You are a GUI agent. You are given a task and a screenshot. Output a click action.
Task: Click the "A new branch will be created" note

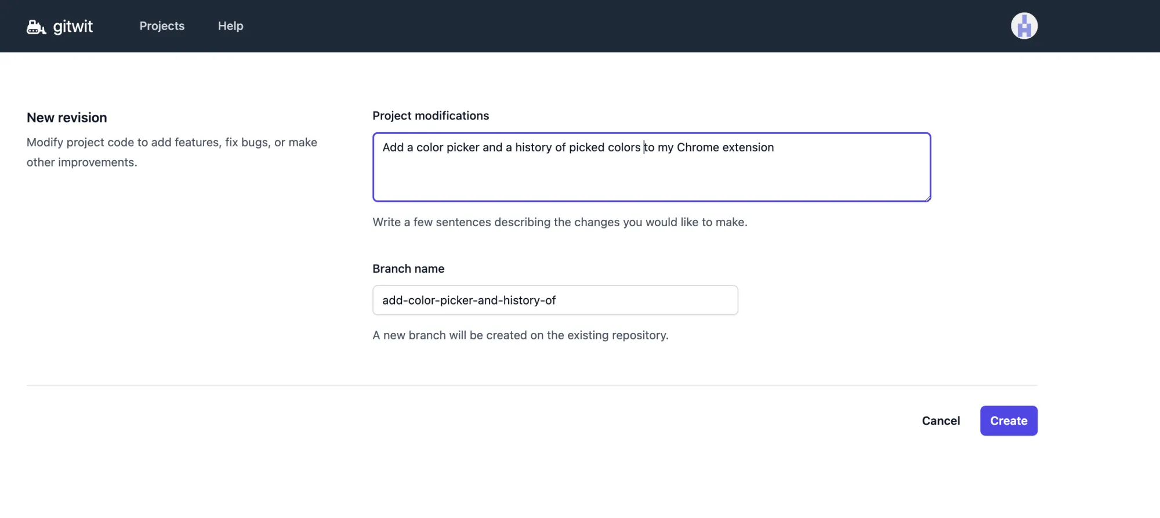pos(520,335)
